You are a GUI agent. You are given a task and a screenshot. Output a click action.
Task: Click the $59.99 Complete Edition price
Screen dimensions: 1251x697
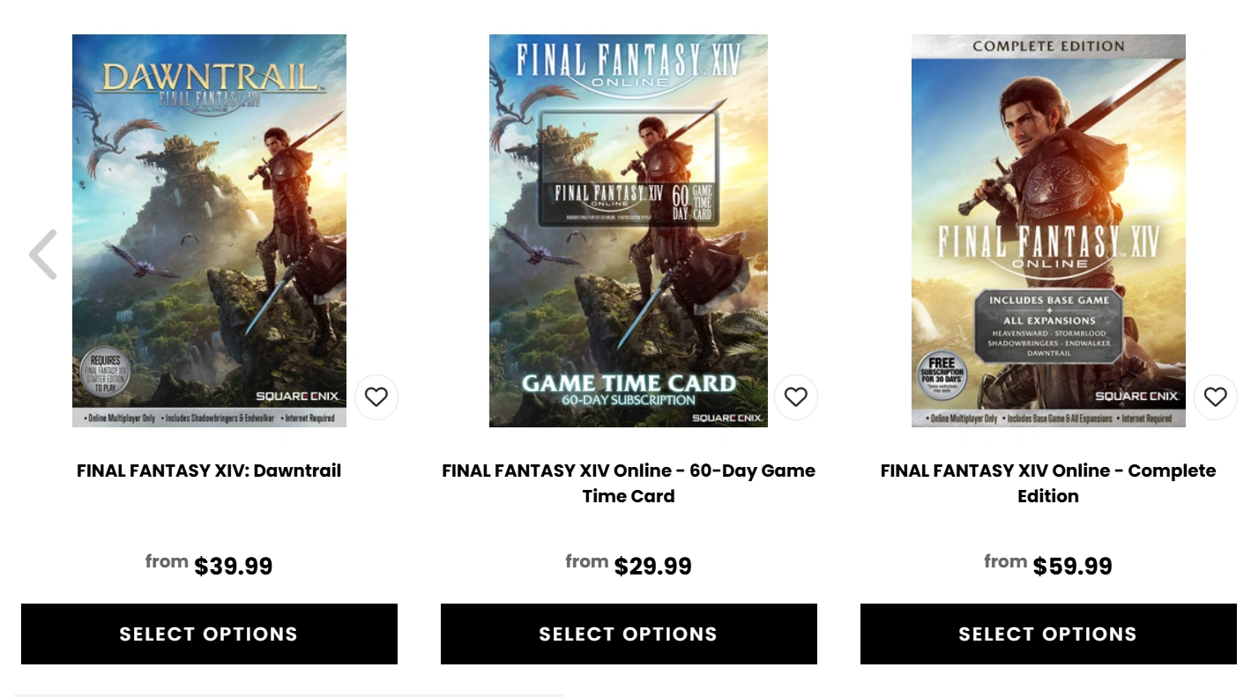point(1072,566)
